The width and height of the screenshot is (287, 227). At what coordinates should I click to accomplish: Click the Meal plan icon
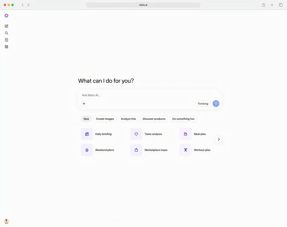186,134
